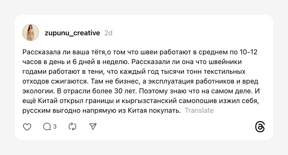This screenshot has width=288, height=155.
Task: Like the post with the heart icon
Action: (27, 127)
